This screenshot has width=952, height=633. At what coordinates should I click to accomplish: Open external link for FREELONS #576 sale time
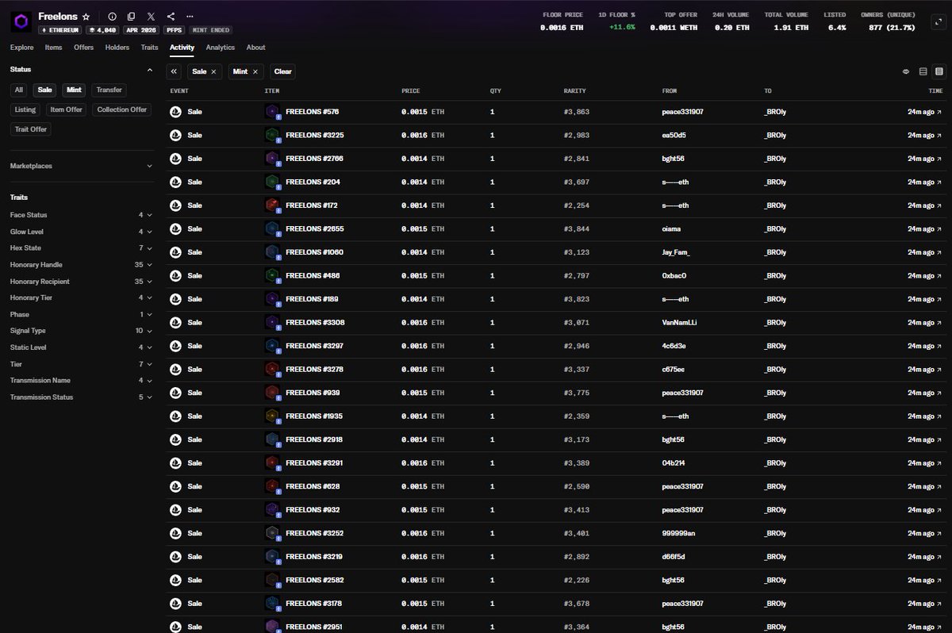[940, 112]
